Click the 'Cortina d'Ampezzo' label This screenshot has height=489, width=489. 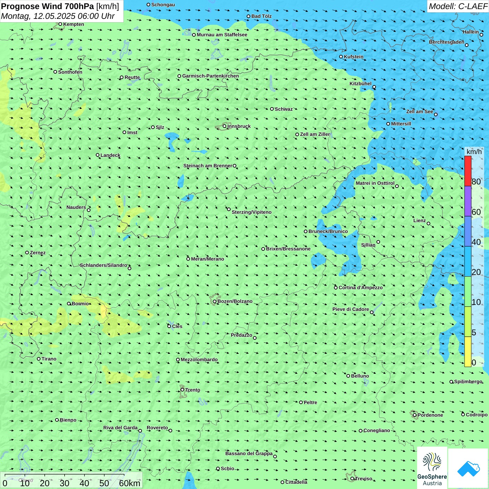coord(360,287)
